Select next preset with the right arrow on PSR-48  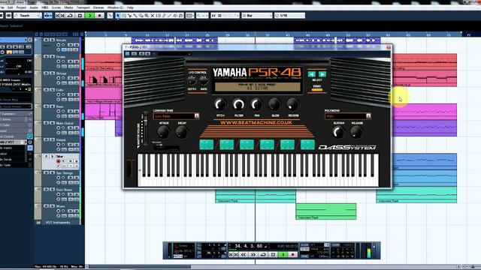coord(322,74)
